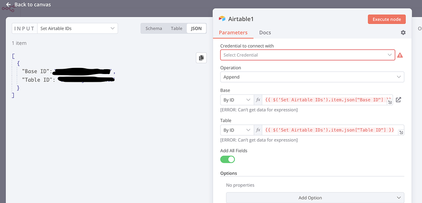Viewport: 422px width, 203px height.
Task: Toggle Add All Fields switch off
Action: click(228, 159)
